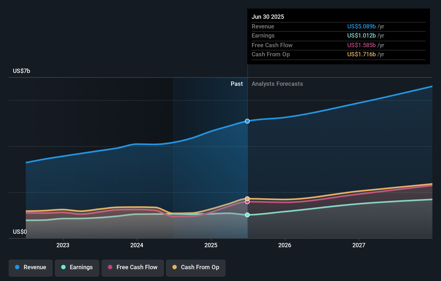Screen dimensions: 441x281
Task: Click the Cash From Op label in tooltip
Action: point(271,54)
